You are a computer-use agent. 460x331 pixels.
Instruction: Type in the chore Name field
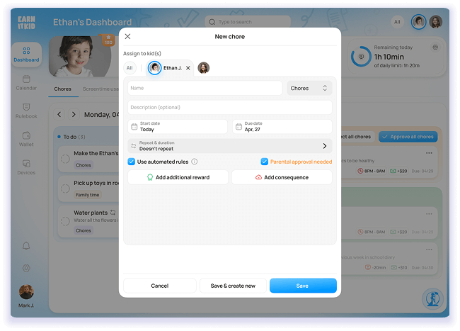[x=205, y=89]
